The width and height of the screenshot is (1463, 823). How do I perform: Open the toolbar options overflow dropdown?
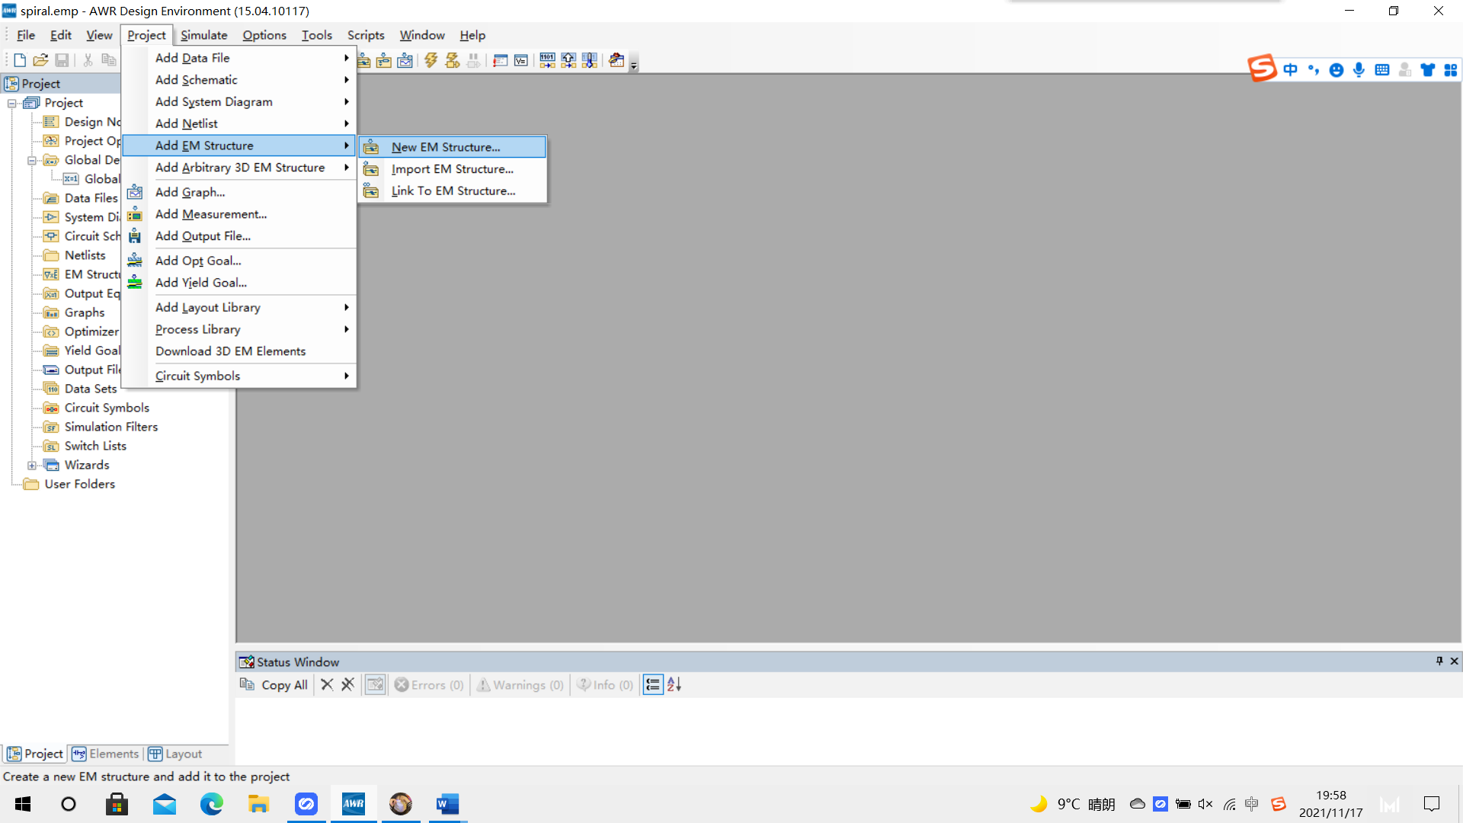click(x=633, y=66)
